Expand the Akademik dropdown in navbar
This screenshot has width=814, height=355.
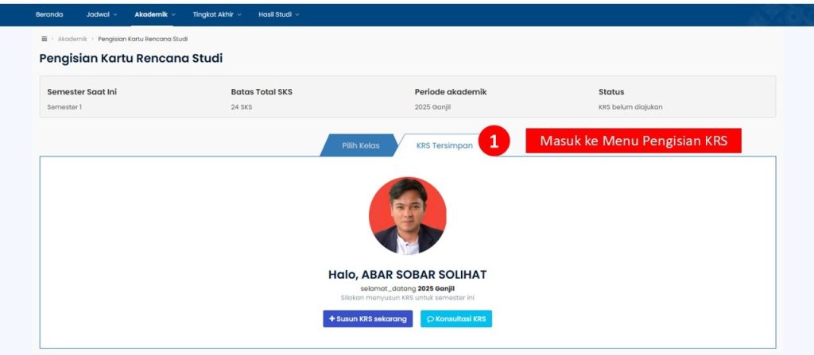coord(155,14)
